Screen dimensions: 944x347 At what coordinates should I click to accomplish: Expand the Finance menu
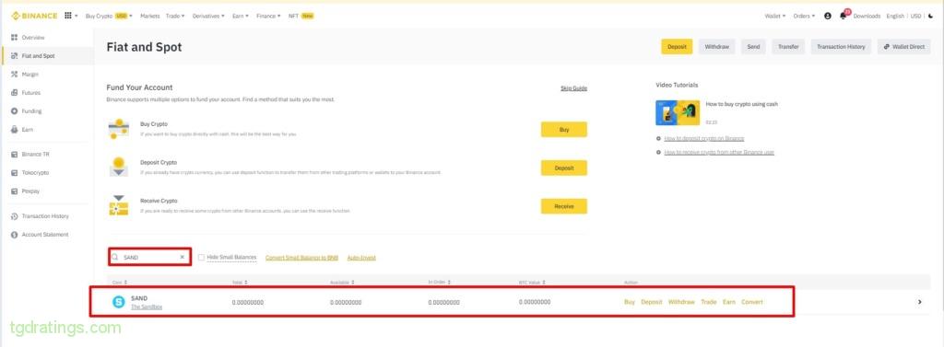coord(268,17)
